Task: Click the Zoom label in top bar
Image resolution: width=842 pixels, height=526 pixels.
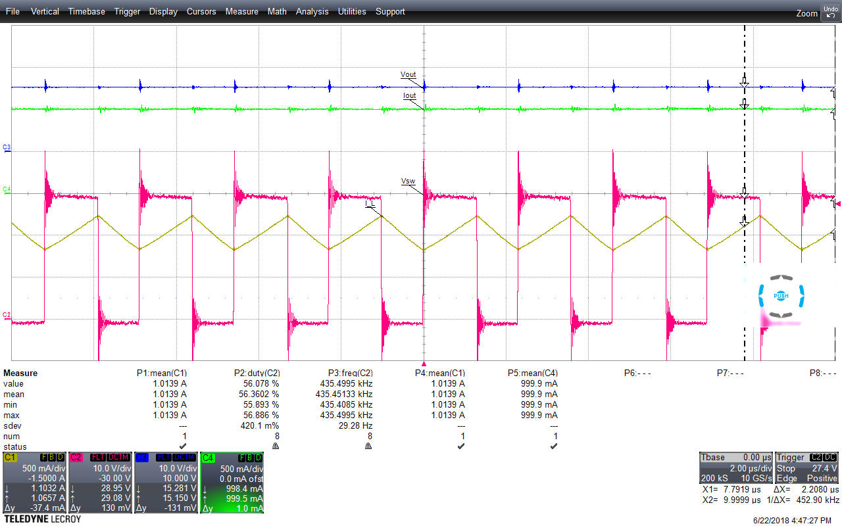Action: tap(806, 13)
